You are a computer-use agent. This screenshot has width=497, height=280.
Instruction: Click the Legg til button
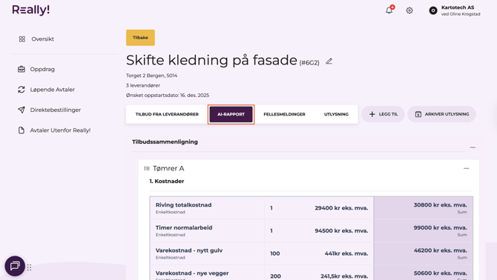[383, 114]
